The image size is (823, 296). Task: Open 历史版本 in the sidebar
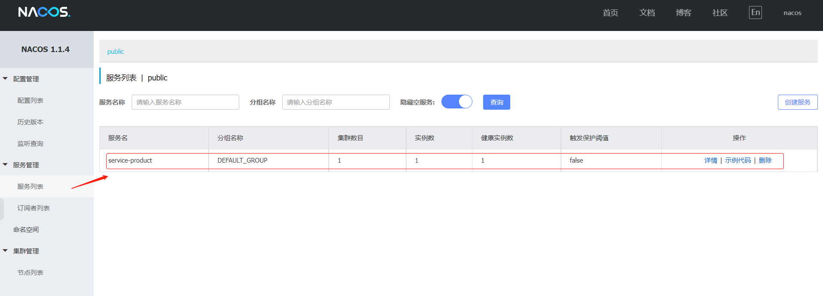[x=30, y=122]
